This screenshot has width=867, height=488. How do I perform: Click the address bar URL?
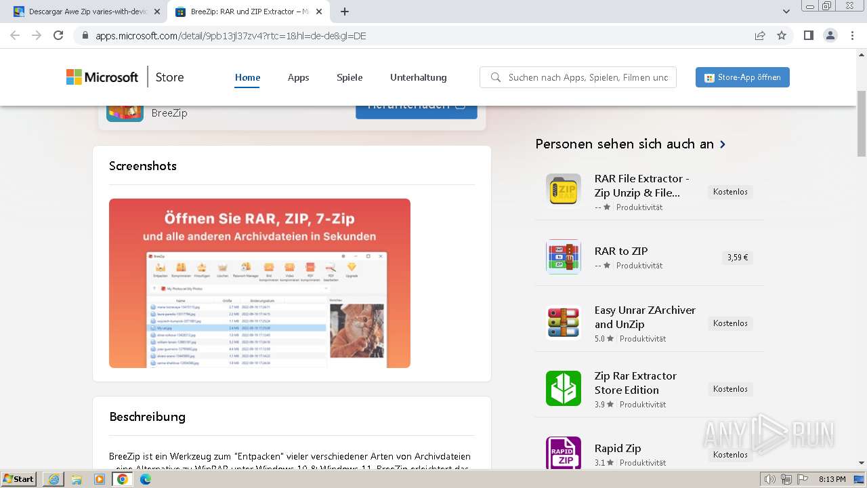pyautogui.click(x=231, y=36)
